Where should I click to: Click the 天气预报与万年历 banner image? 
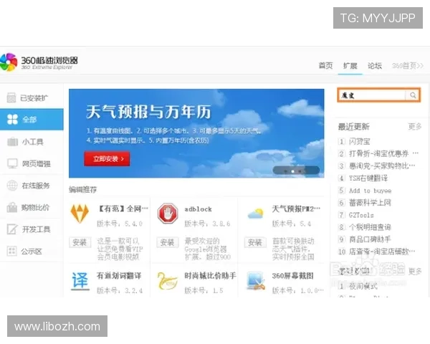[x=196, y=133]
